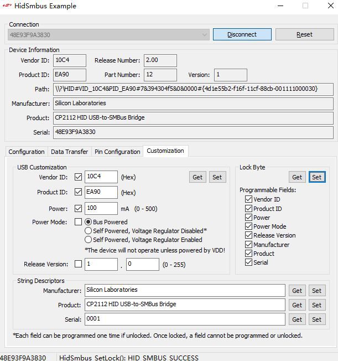Uncheck the USB Customization Power checkbox

(78, 209)
